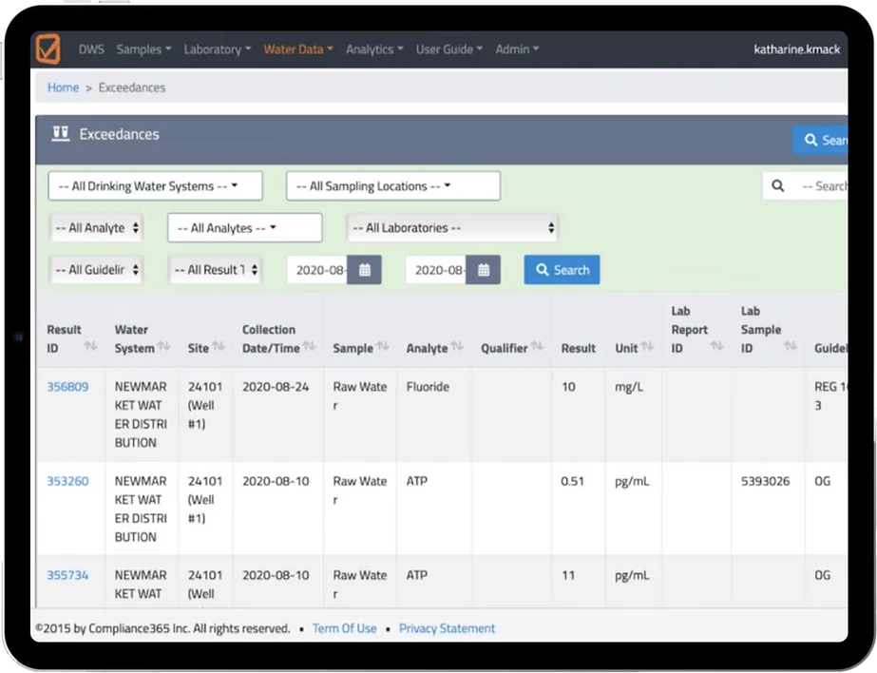
Task: Sort by Site column arrows
Action: (x=219, y=346)
